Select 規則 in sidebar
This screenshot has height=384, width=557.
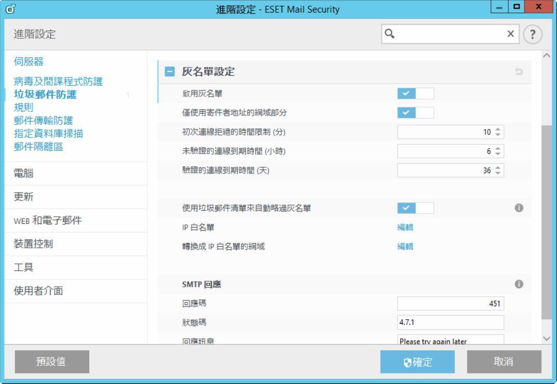(x=23, y=108)
